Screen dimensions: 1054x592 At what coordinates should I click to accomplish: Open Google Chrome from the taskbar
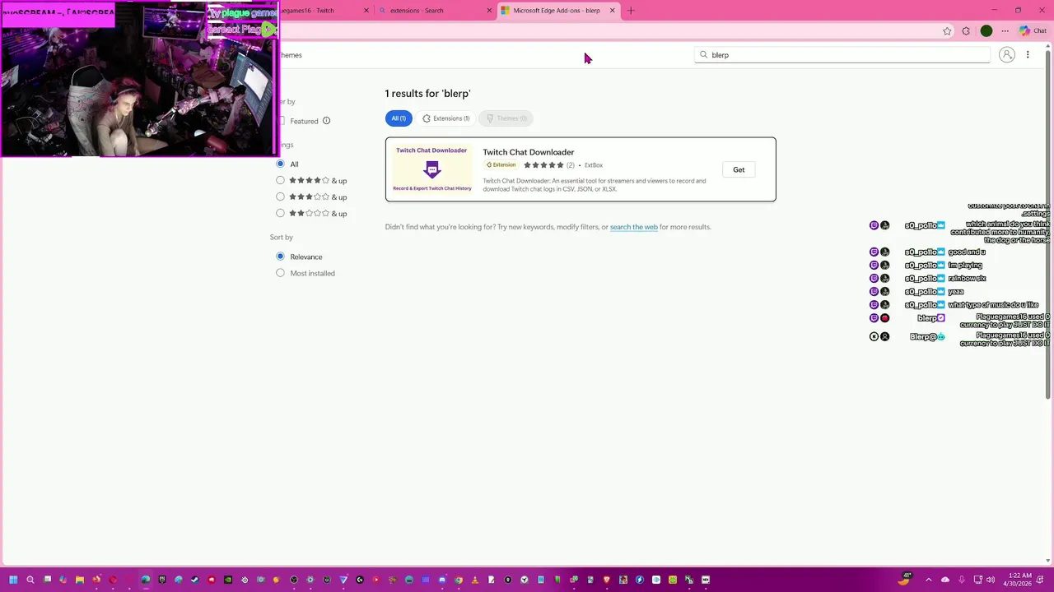(459, 580)
